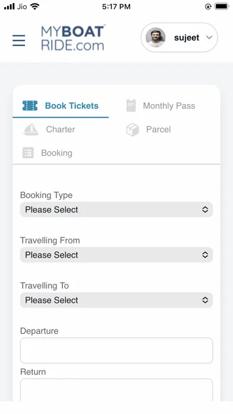
Task: Tap the sujeet profile avatar photo
Action: click(x=156, y=37)
